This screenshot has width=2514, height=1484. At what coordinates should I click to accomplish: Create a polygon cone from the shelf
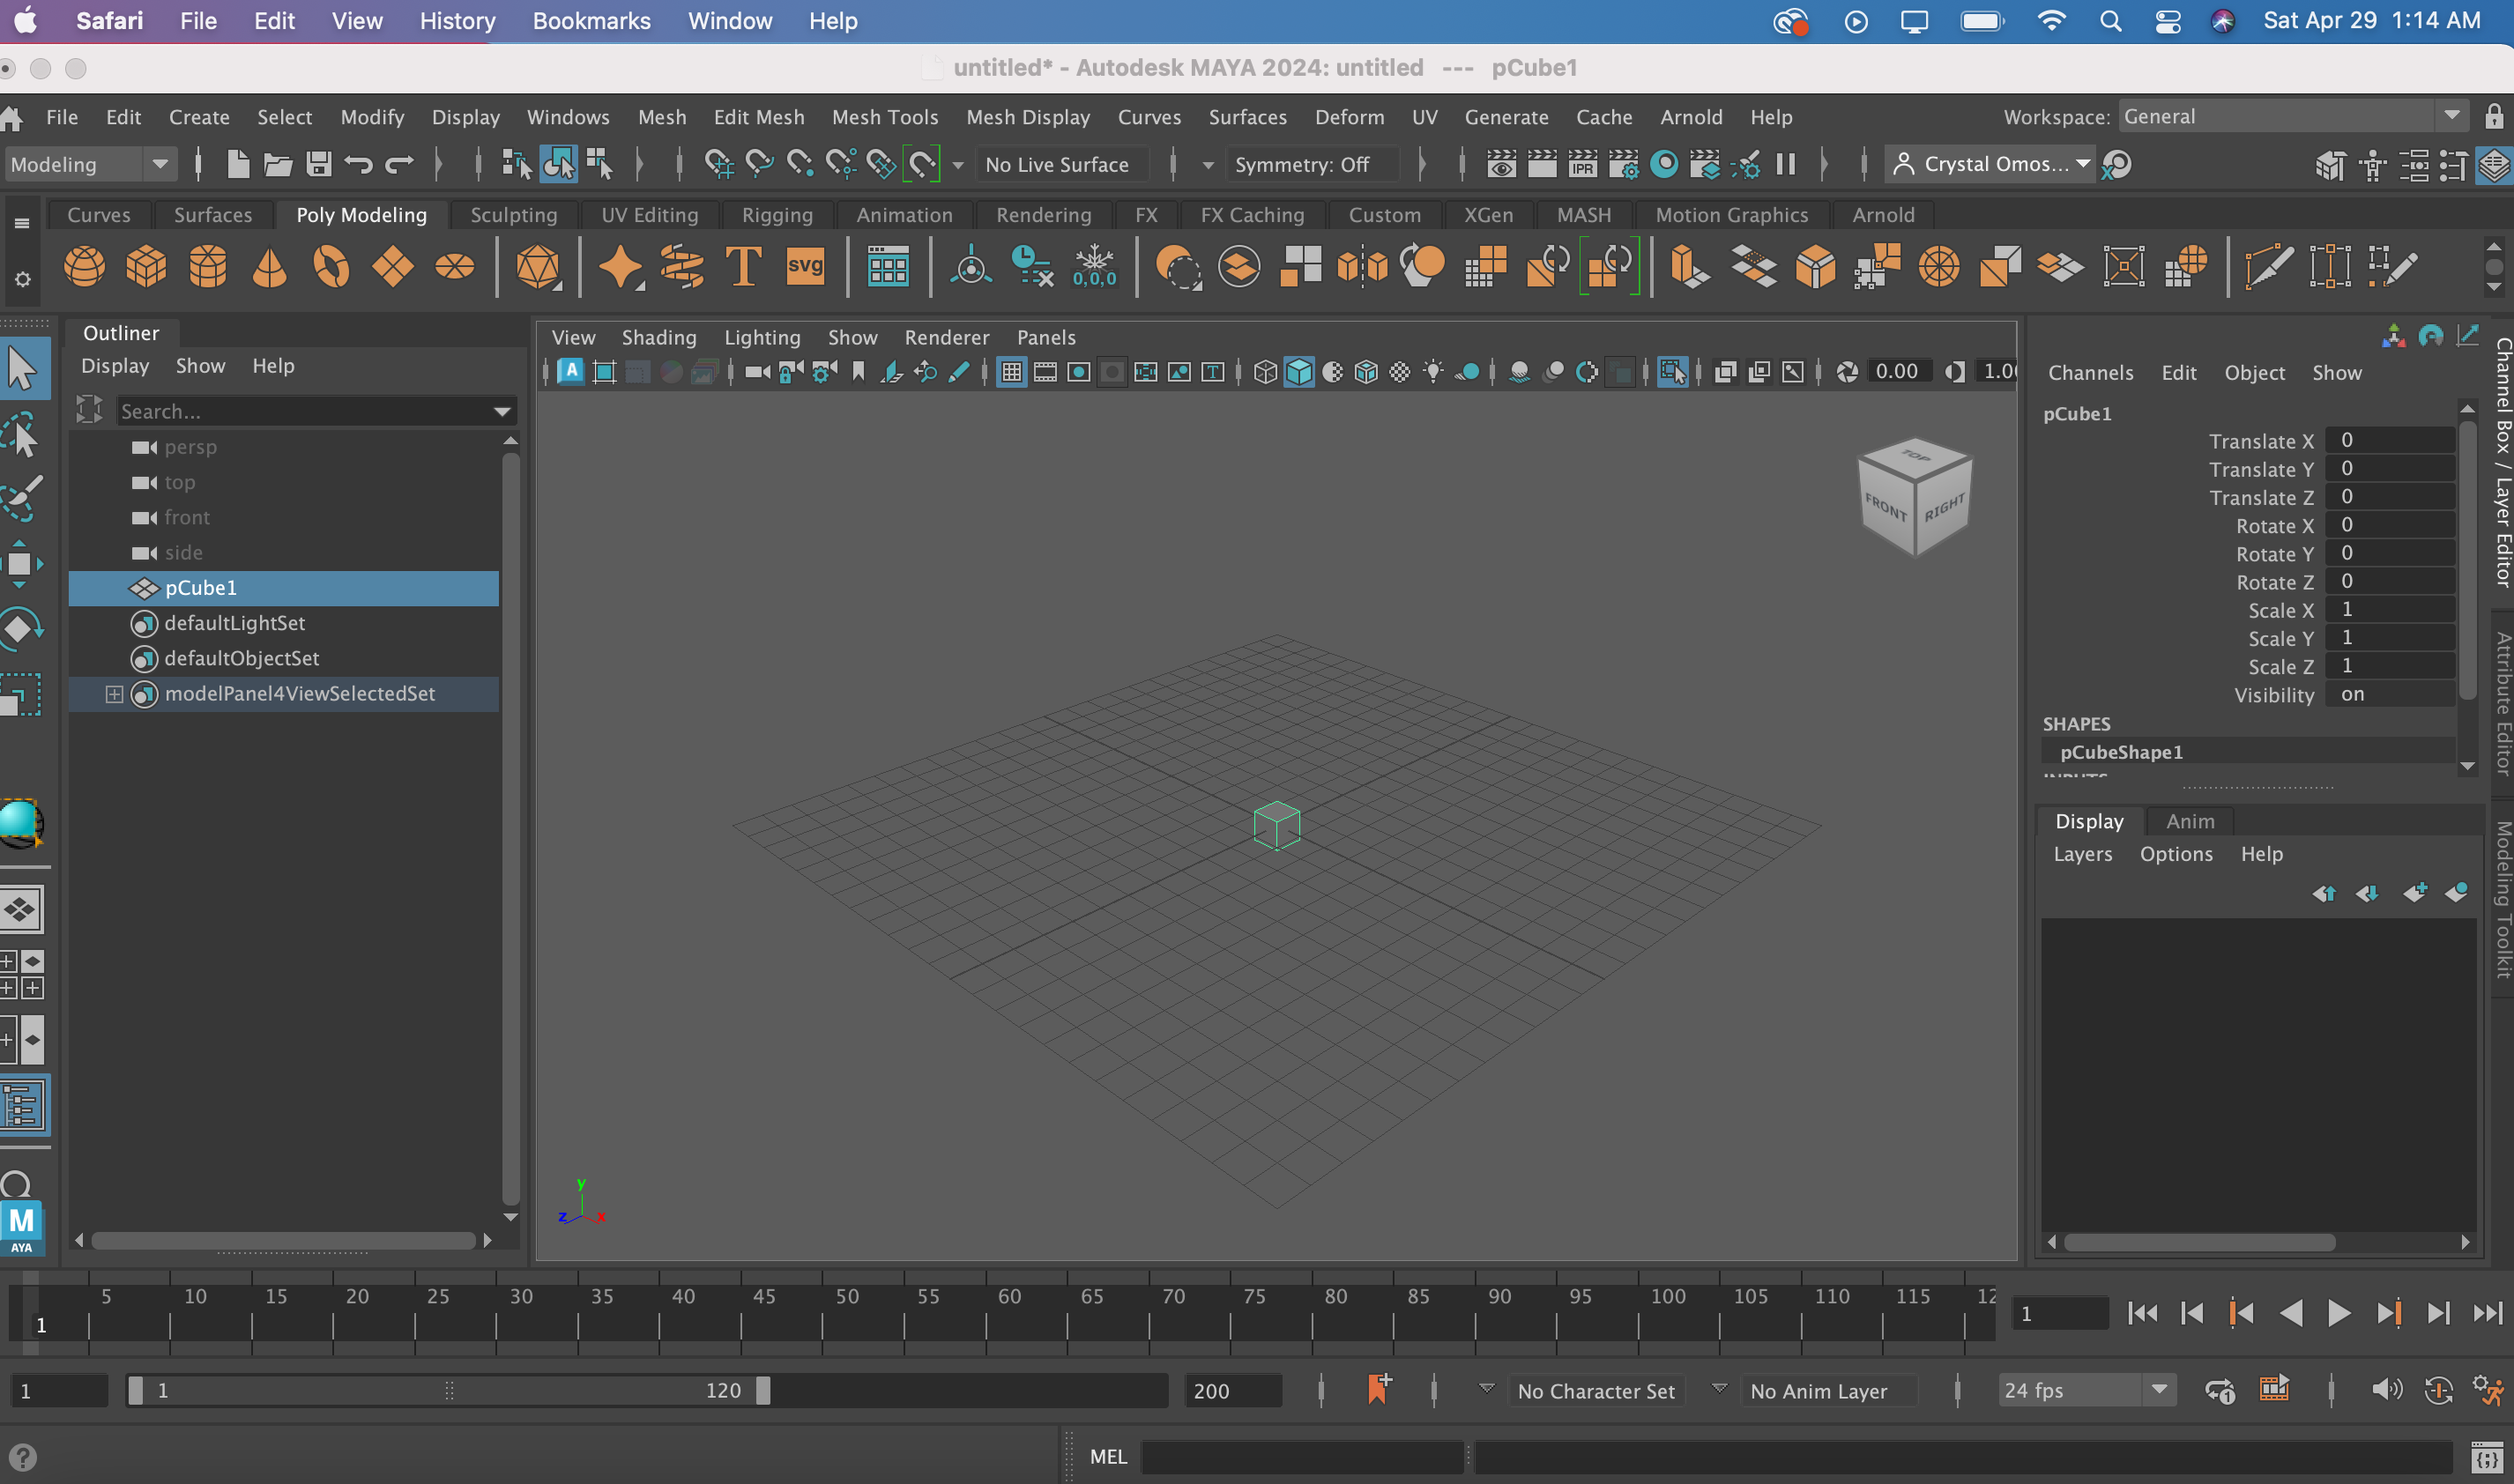coord(270,267)
